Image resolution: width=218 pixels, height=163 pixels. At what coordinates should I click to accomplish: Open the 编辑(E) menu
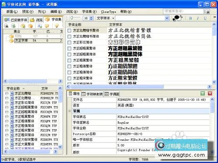click(56, 12)
